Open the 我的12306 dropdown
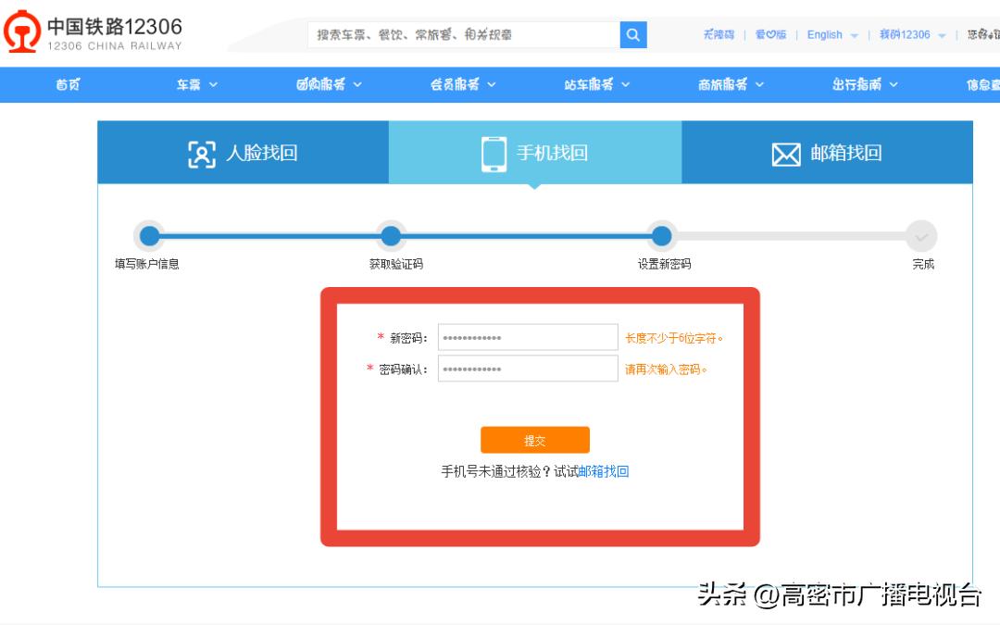The width and height of the screenshot is (1000, 625). pyautogui.click(x=911, y=35)
